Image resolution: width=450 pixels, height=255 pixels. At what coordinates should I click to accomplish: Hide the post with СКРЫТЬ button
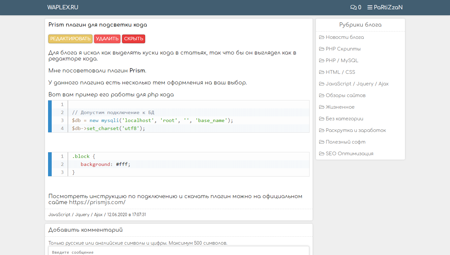coord(133,39)
